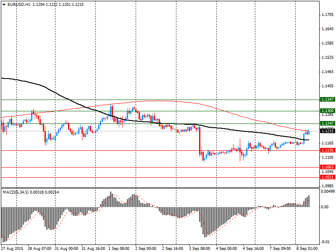Click the 1.1585 price scale value
The width and height of the screenshot is (336, 252).
click(x=328, y=43)
